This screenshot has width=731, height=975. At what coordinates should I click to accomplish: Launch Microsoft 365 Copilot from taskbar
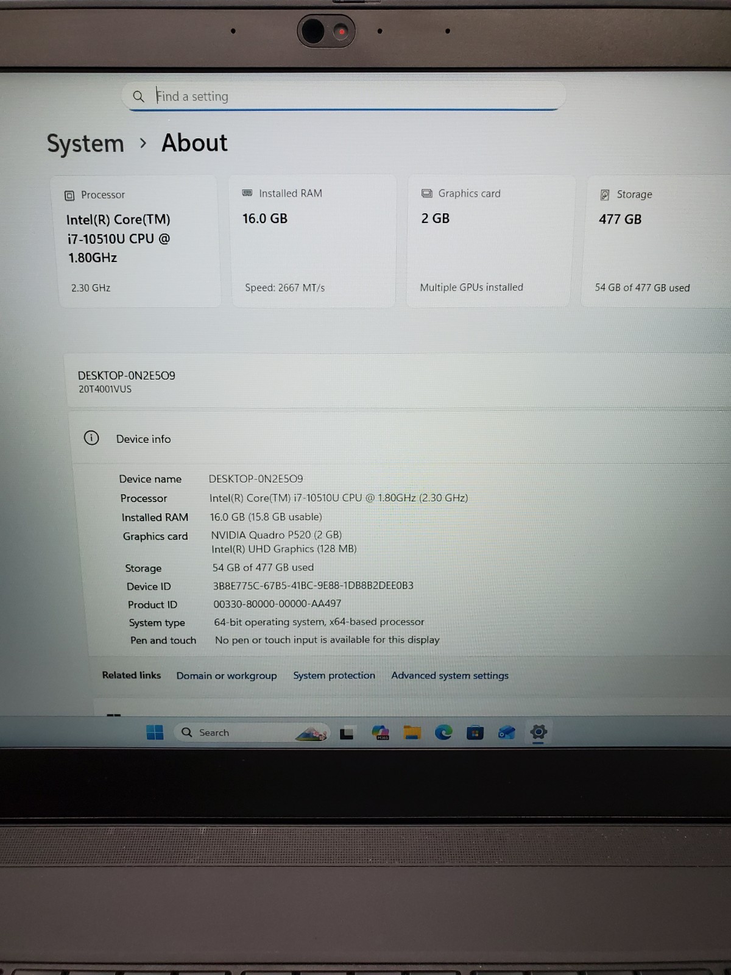point(381,732)
